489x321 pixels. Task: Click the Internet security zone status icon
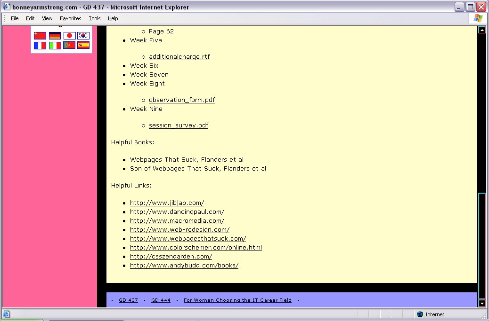pyautogui.click(x=420, y=314)
